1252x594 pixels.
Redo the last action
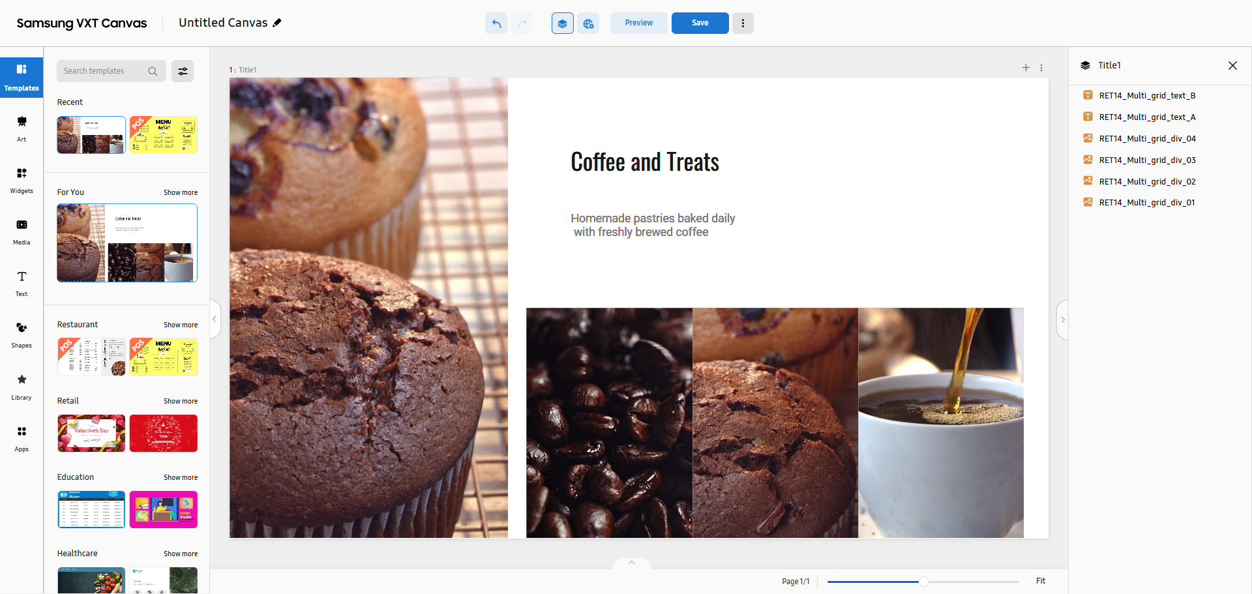click(x=522, y=23)
